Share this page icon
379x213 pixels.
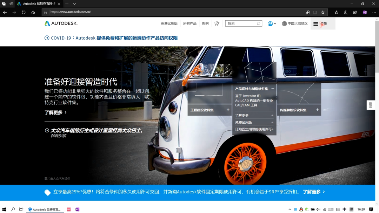coord(355,12)
